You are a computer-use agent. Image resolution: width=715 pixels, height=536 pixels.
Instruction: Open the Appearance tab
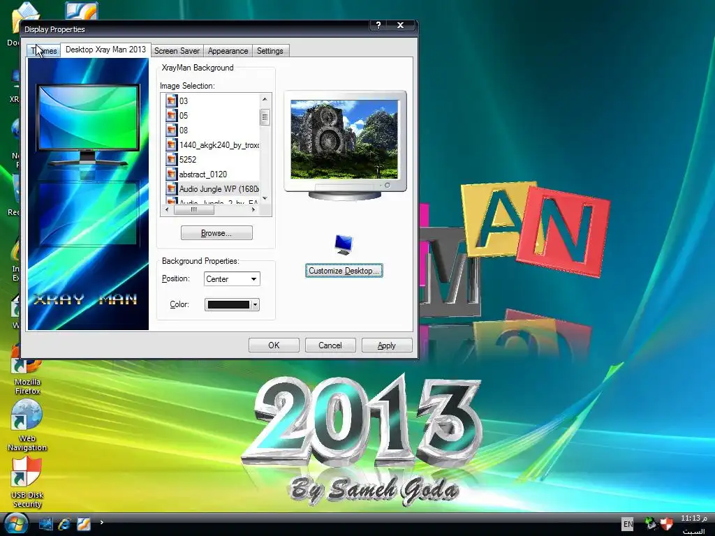click(x=228, y=50)
